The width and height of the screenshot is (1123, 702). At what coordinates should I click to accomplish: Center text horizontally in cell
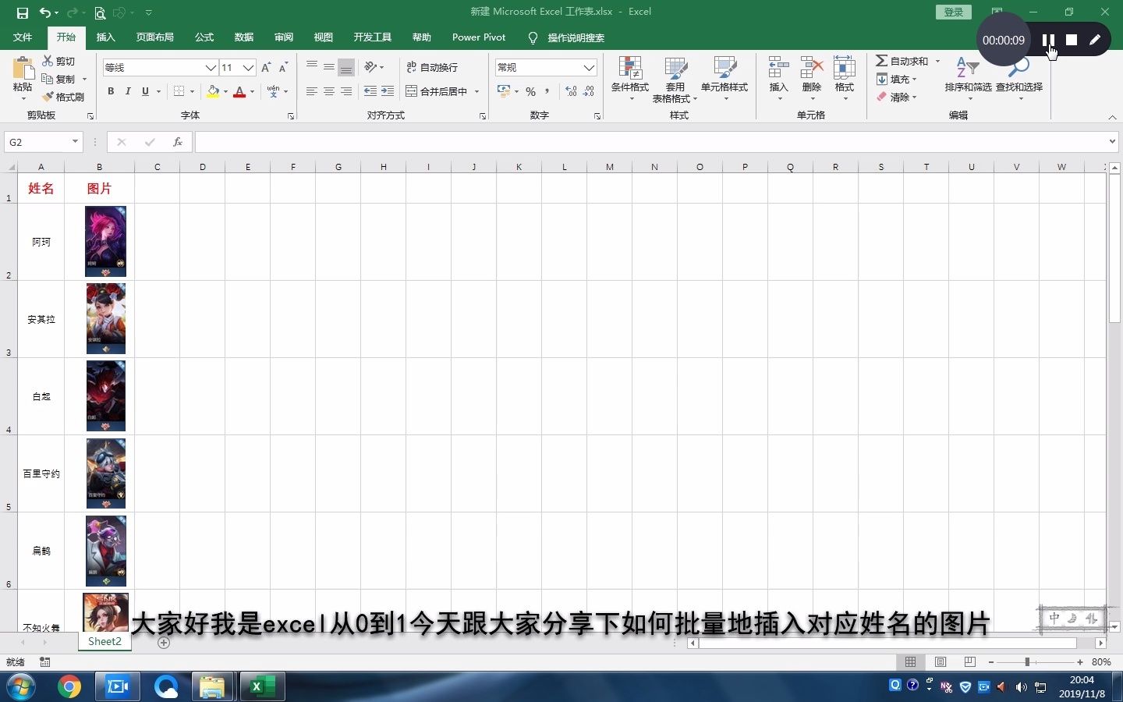click(329, 91)
